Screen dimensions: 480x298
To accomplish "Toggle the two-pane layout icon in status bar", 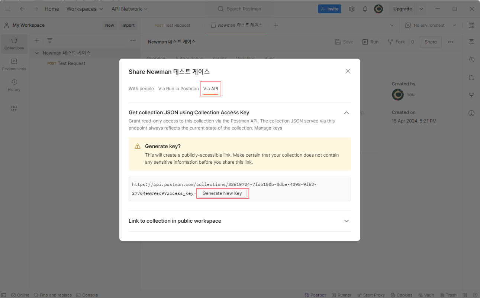I will [x=465, y=295].
